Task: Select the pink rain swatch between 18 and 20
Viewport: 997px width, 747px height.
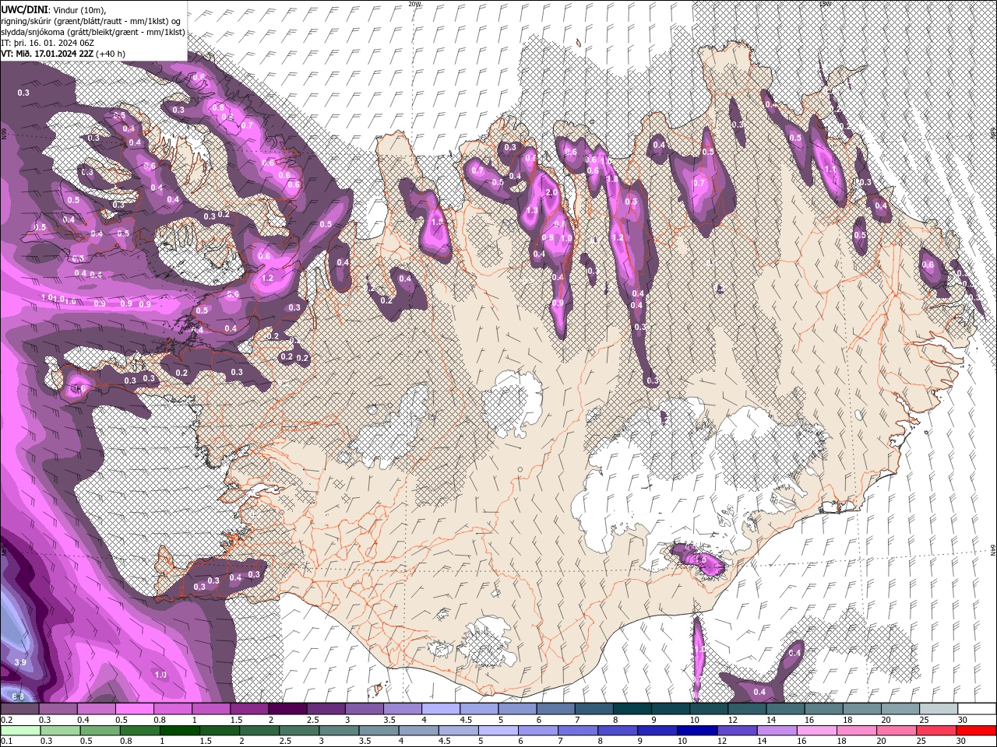Action: (857, 731)
